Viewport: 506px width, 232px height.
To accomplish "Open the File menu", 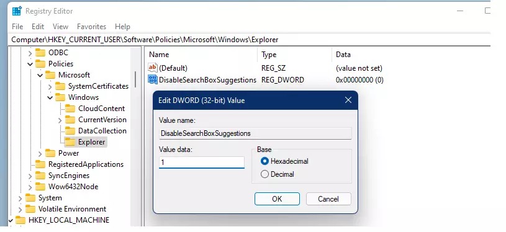I will tap(17, 27).
